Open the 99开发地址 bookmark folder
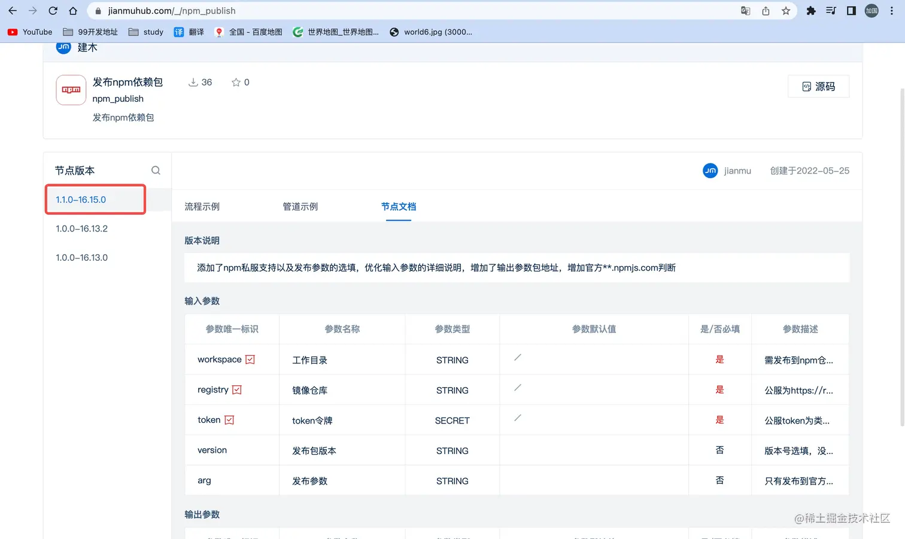This screenshot has width=905, height=539. tap(90, 32)
